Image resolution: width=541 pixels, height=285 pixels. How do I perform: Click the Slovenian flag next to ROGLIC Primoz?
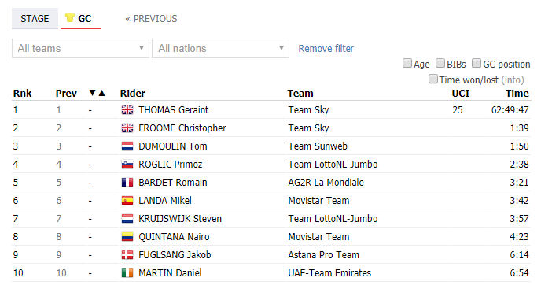(x=127, y=165)
